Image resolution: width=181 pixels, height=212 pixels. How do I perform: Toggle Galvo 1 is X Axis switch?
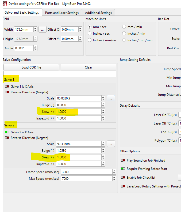7,87
